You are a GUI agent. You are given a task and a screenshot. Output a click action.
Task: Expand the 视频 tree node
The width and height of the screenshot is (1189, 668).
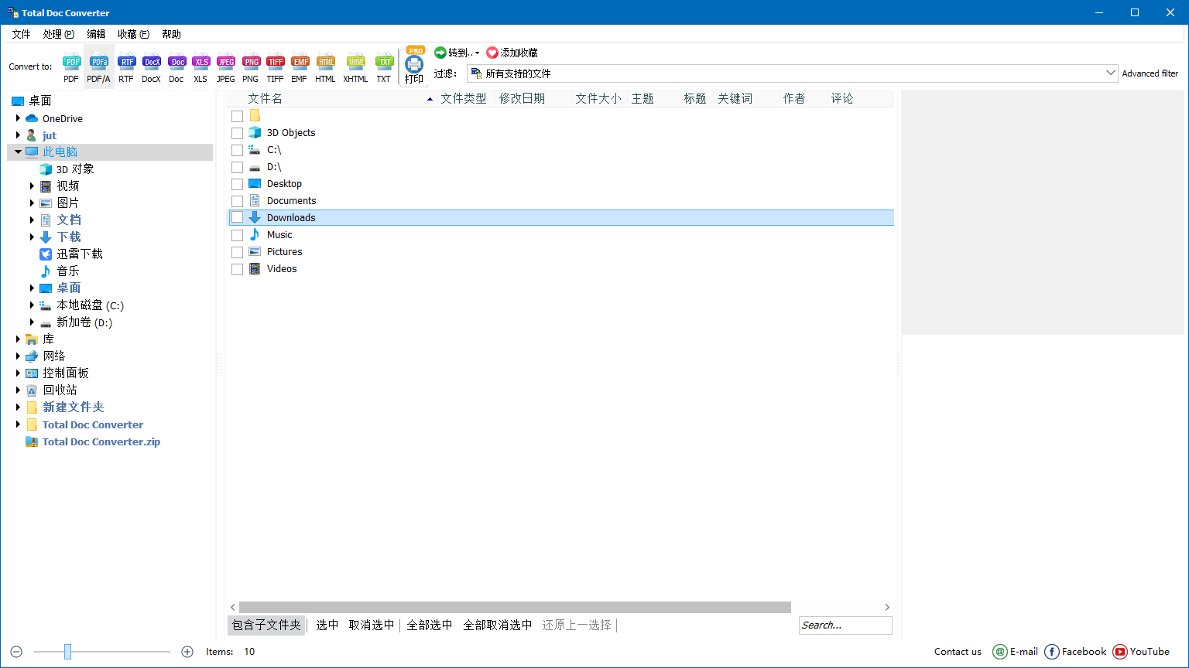[x=32, y=186]
